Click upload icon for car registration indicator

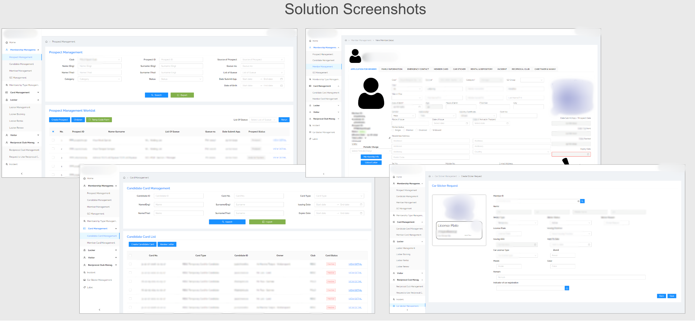click(567, 288)
